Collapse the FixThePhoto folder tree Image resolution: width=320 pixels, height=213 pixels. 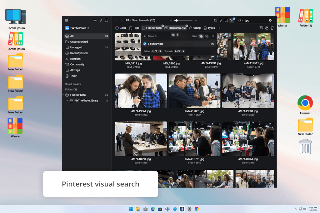tap(63, 95)
